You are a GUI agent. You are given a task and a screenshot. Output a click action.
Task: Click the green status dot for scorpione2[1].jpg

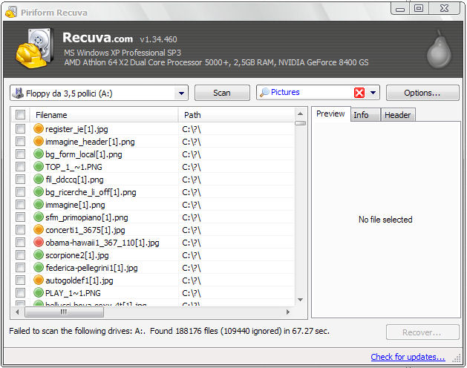39,254
